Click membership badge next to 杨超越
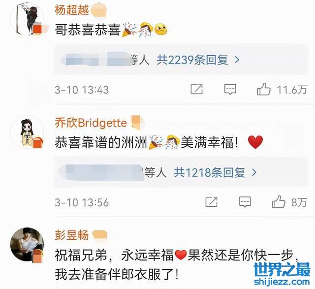Viewport: 315px width, 289px height. tap(99, 10)
